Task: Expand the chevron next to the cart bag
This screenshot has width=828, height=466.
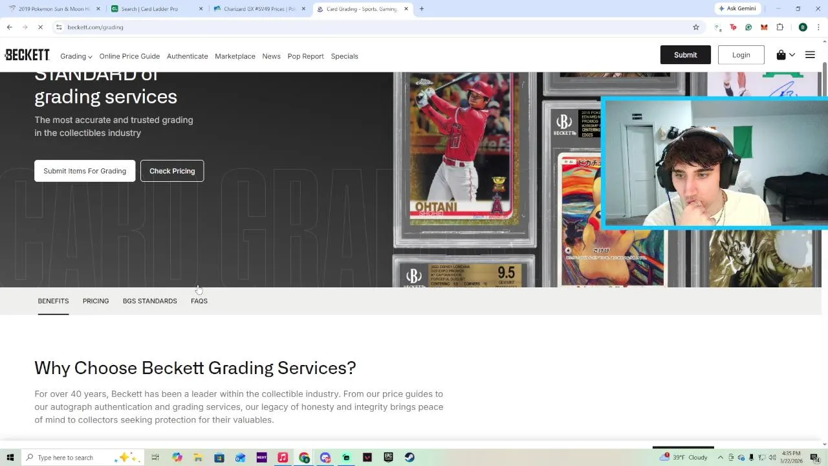Action: click(x=792, y=55)
